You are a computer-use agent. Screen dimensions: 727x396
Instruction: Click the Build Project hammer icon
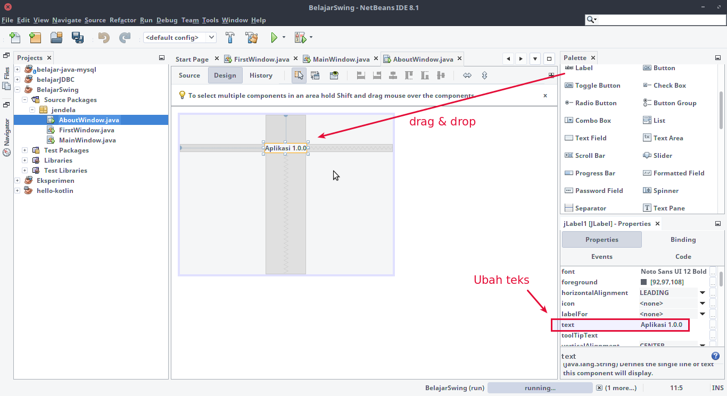[x=230, y=38]
